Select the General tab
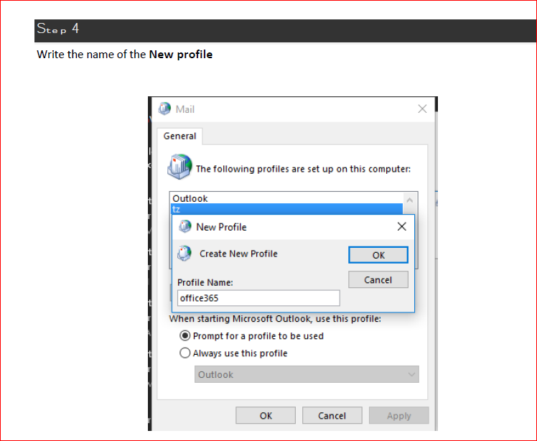This screenshot has width=537, height=441. 179,136
